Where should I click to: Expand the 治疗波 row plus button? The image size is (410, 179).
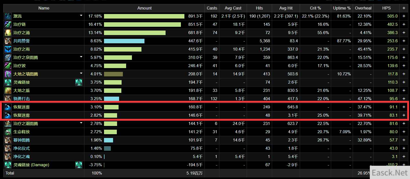tap(404, 66)
